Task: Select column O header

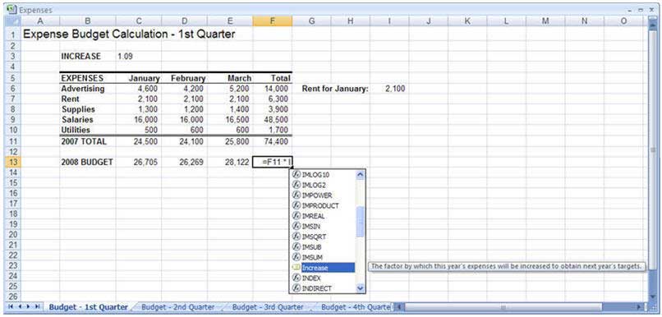Action: click(623, 21)
